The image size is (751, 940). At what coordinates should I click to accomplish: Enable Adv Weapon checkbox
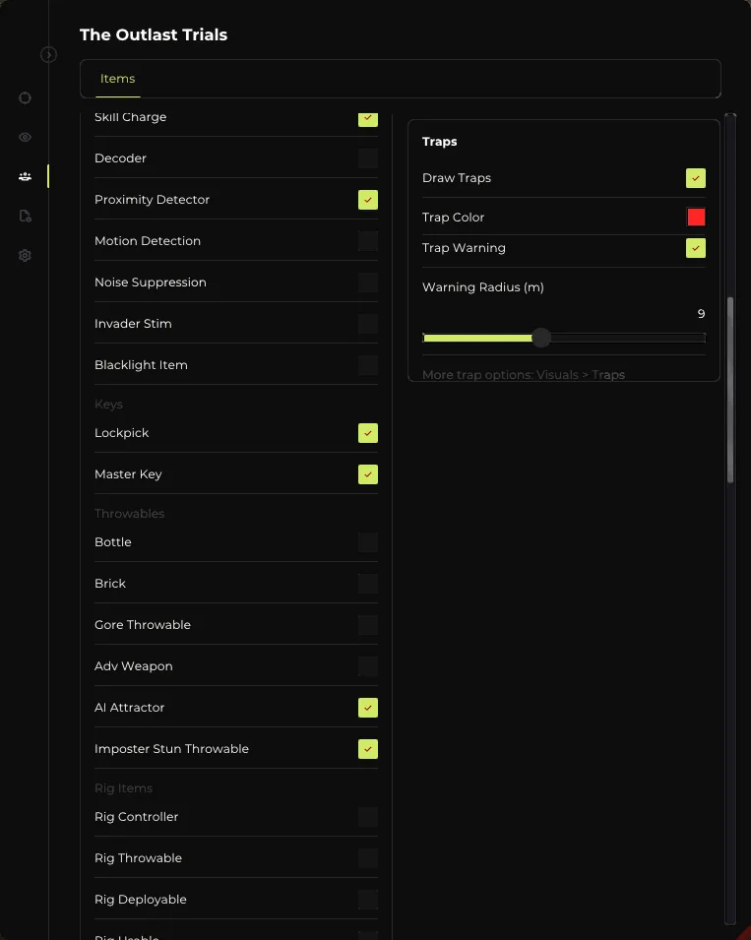tap(368, 666)
